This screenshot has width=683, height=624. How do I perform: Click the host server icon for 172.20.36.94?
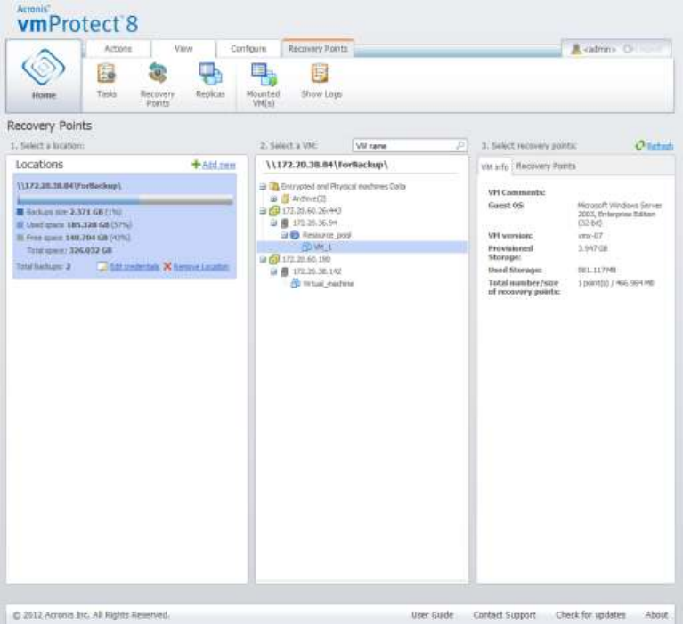[x=284, y=223]
